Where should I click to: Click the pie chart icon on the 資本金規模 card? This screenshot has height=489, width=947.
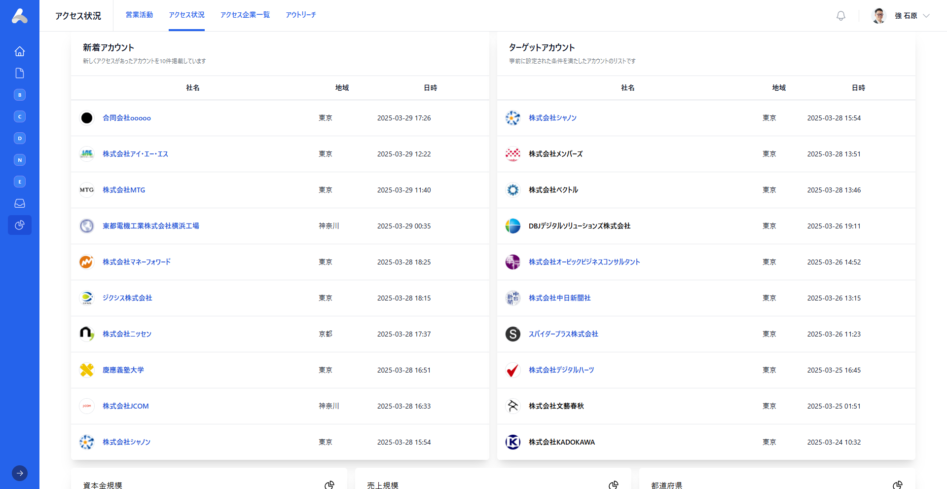pos(329,485)
